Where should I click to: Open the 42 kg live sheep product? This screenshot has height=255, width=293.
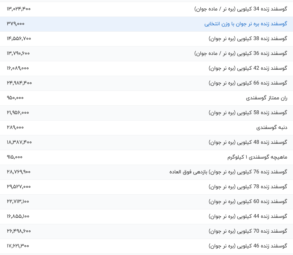(248, 68)
